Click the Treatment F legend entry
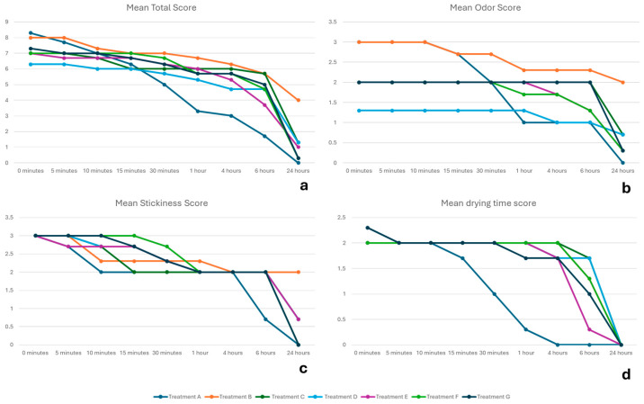This screenshot has height=404, width=644. [435, 397]
